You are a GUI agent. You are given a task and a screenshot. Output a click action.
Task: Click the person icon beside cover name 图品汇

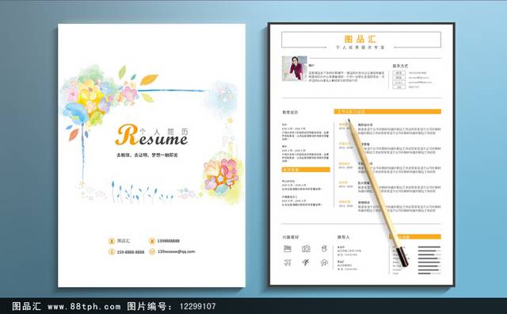(x=112, y=241)
